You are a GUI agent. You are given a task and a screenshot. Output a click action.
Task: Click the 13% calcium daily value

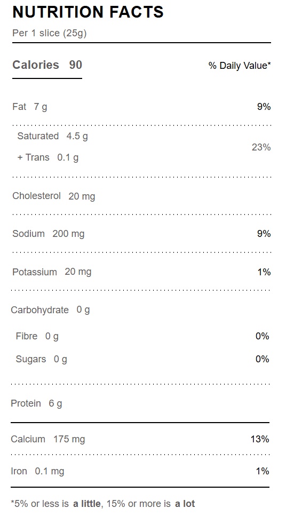(260, 439)
